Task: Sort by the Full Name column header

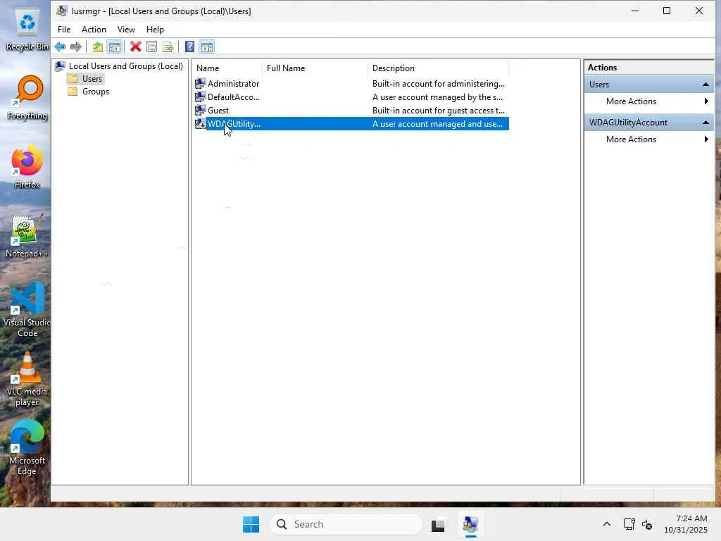Action: tap(315, 68)
